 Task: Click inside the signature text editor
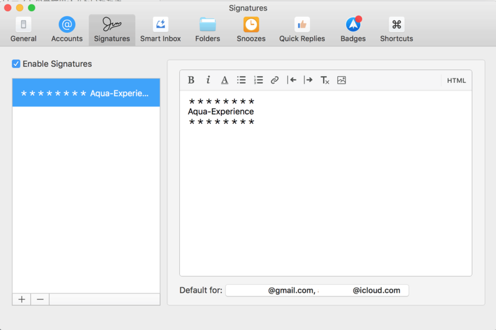326,183
